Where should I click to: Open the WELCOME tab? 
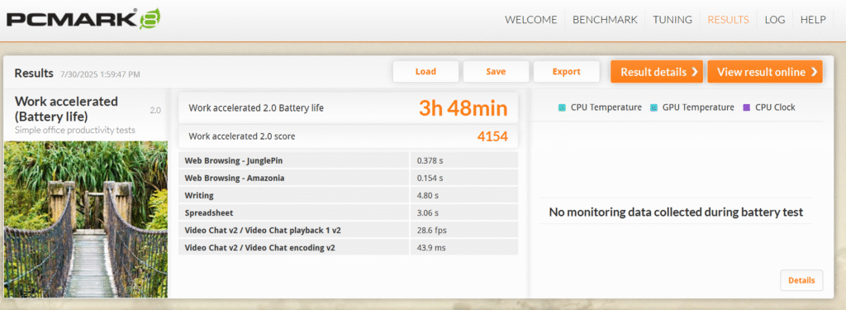coord(531,20)
